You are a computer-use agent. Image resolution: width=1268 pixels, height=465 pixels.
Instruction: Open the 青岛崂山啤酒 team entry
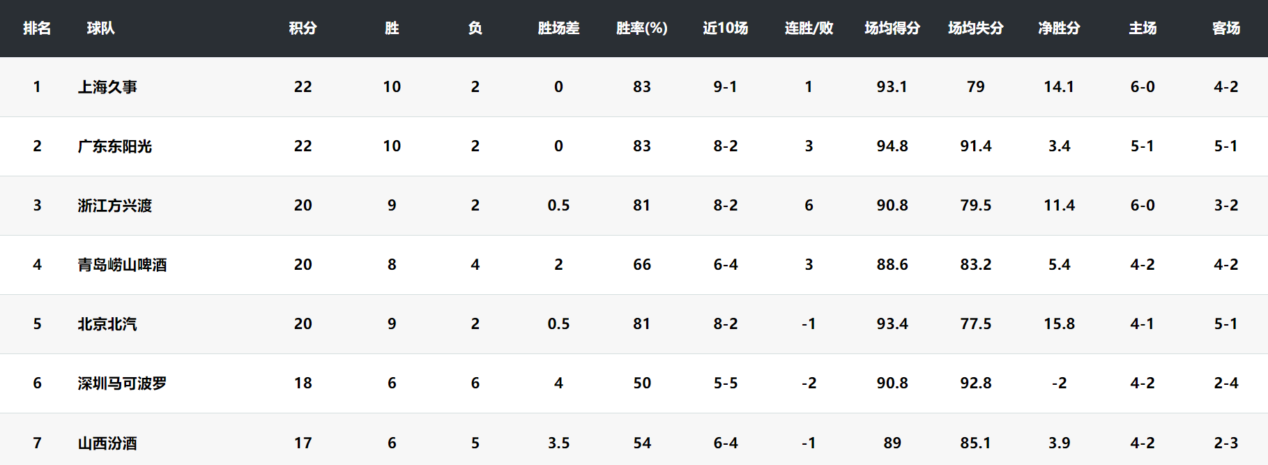[122, 265]
